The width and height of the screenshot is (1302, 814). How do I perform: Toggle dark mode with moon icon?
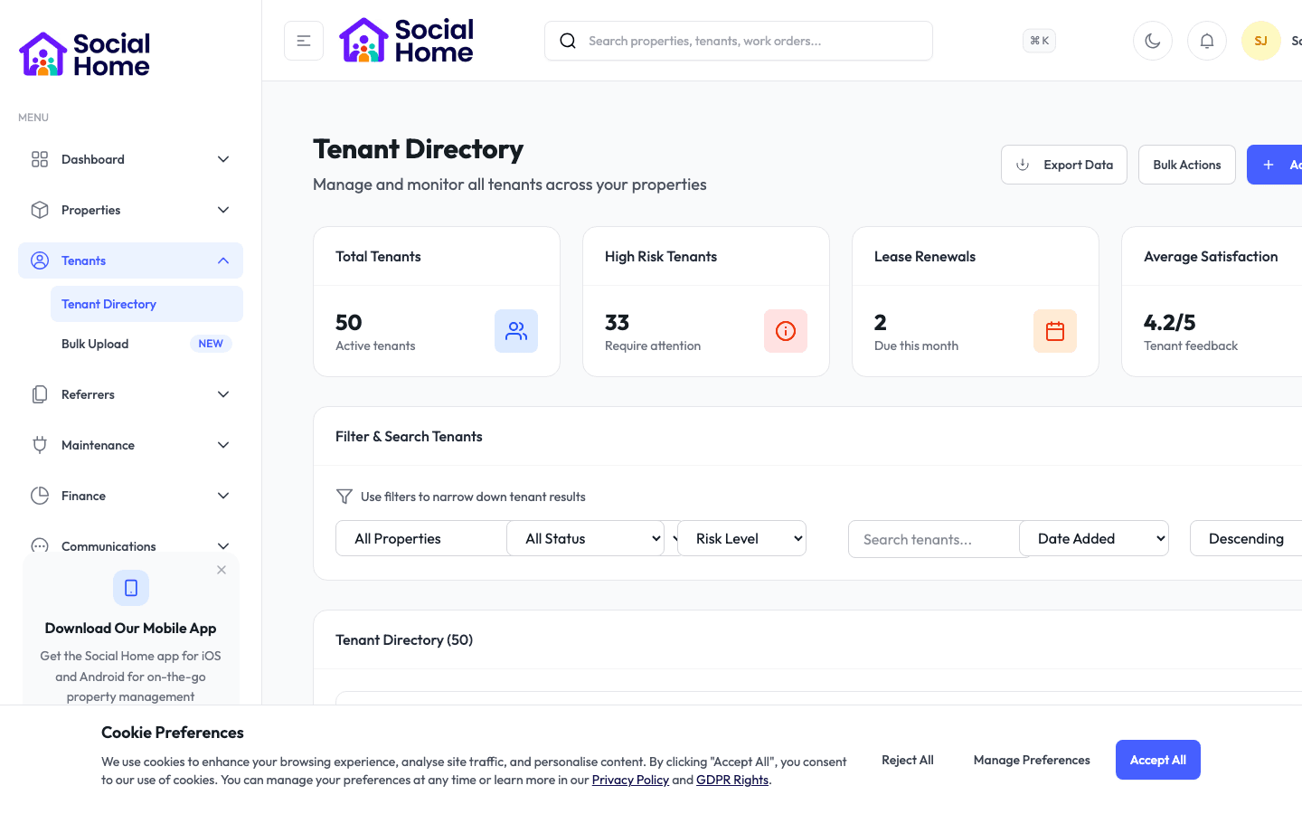click(x=1152, y=41)
